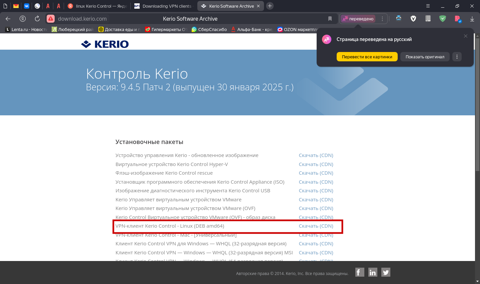Close the Kerio Software Archive tab
Screen dimensions: 480x284
(258, 6)
